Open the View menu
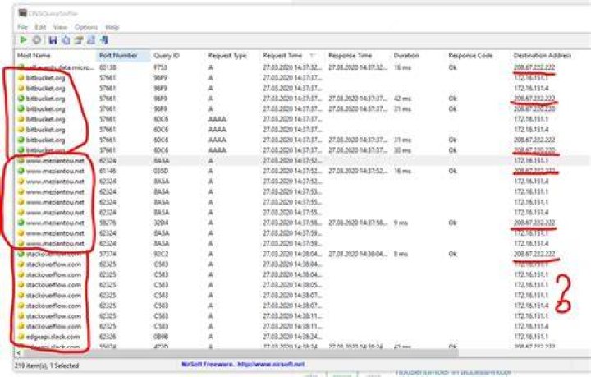 [60, 27]
